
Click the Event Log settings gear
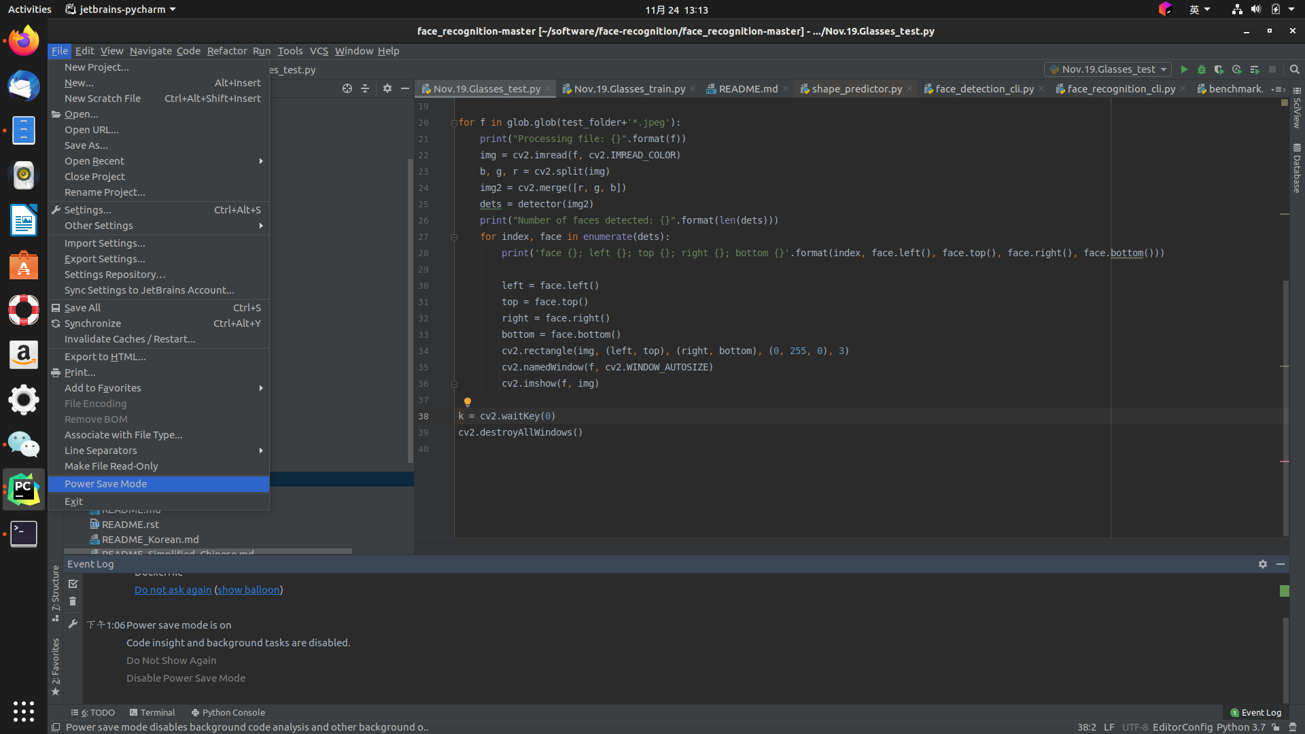click(x=1262, y=564)
